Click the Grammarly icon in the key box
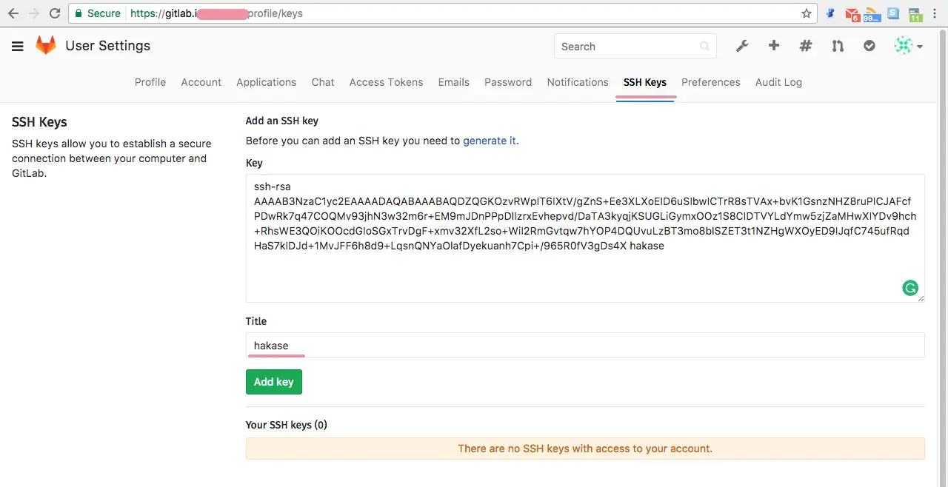Image resolution: width=948 pixels, height=487 pixels. 910,288
